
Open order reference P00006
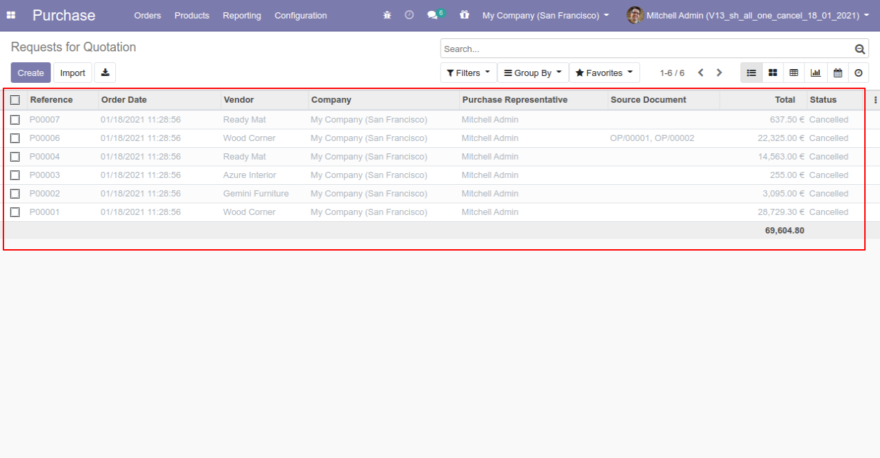click(x=45, y=138)
